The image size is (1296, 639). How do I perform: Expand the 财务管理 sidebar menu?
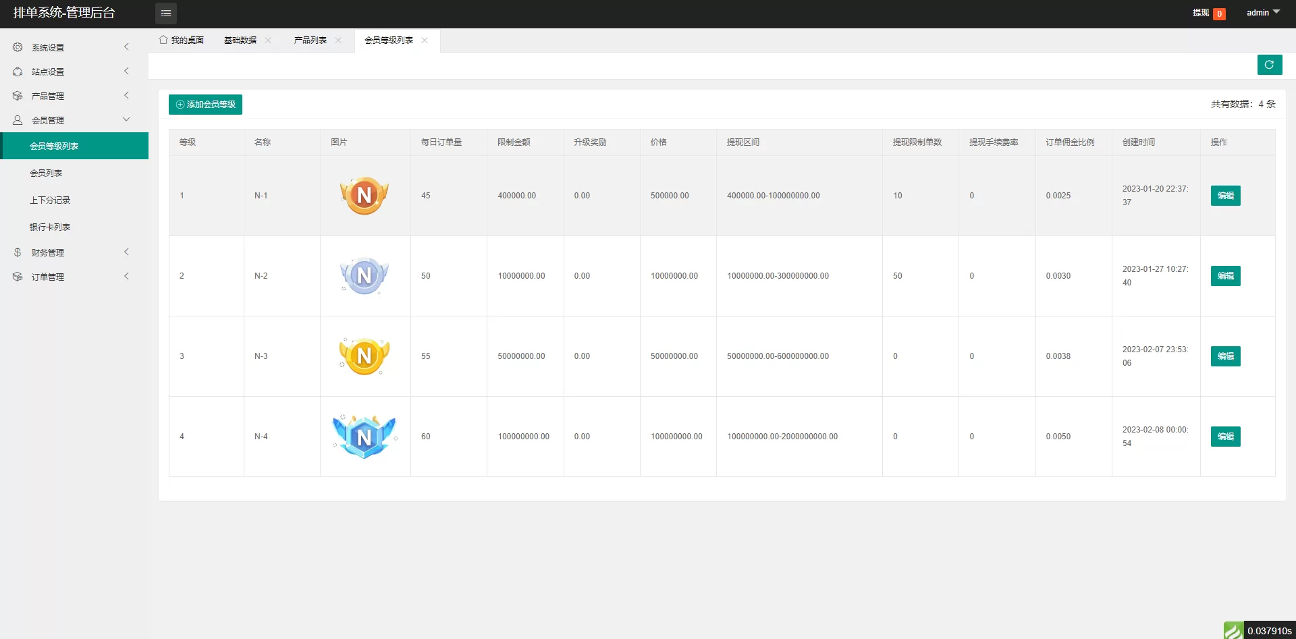tap(71, 252)
